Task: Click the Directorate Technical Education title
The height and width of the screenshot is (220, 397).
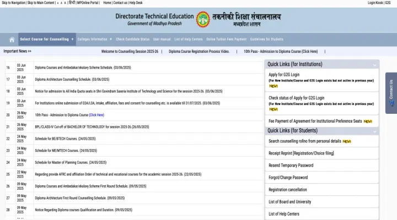Action: point(154,16)
